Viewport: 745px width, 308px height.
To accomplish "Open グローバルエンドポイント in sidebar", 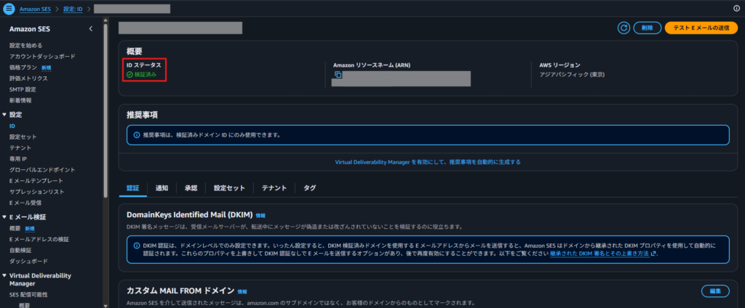I will (42, 169).
